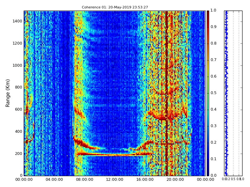This screenshot has height=187, width=250.
Task: Click the '200' range tick label
Action: (x=18, y=154)
